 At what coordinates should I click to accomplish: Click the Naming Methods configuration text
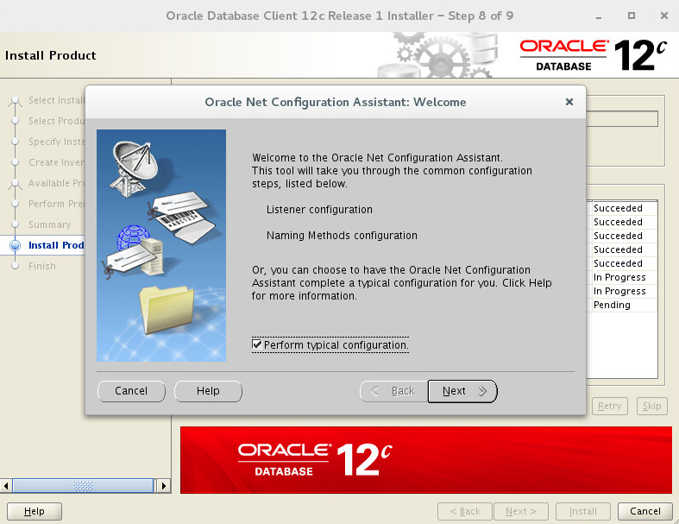342,236
